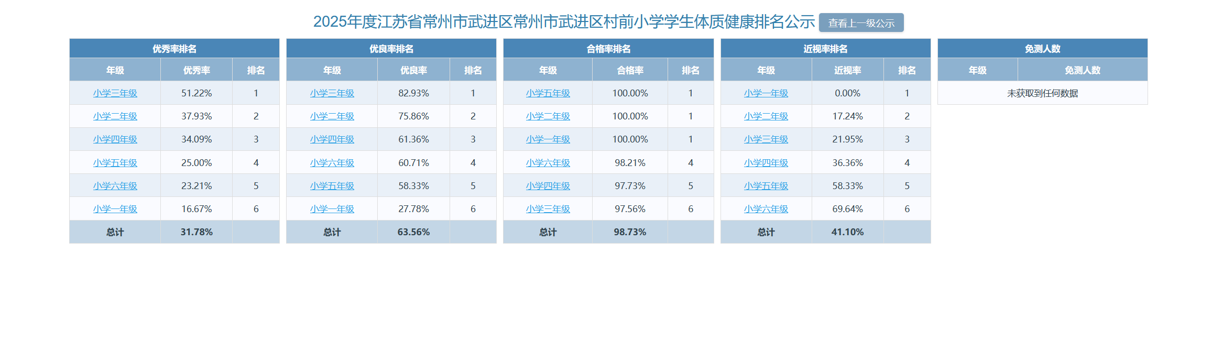This screenshot has width=1223, height=352.
Task: Select the 98.21% pass rate value
Action: (x=630, y=163)
